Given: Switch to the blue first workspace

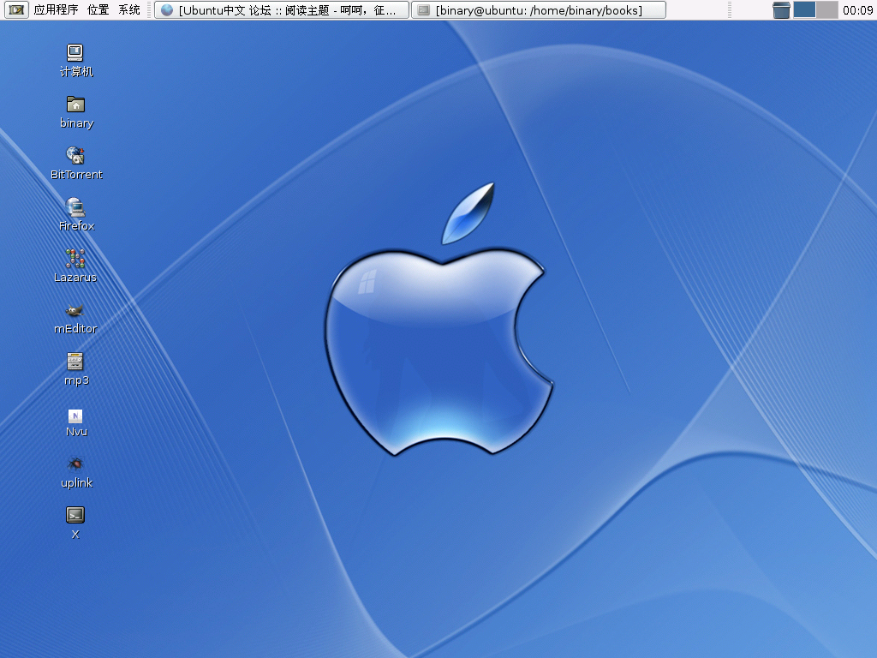Looking at the screenshot, I should coord(804,10).
